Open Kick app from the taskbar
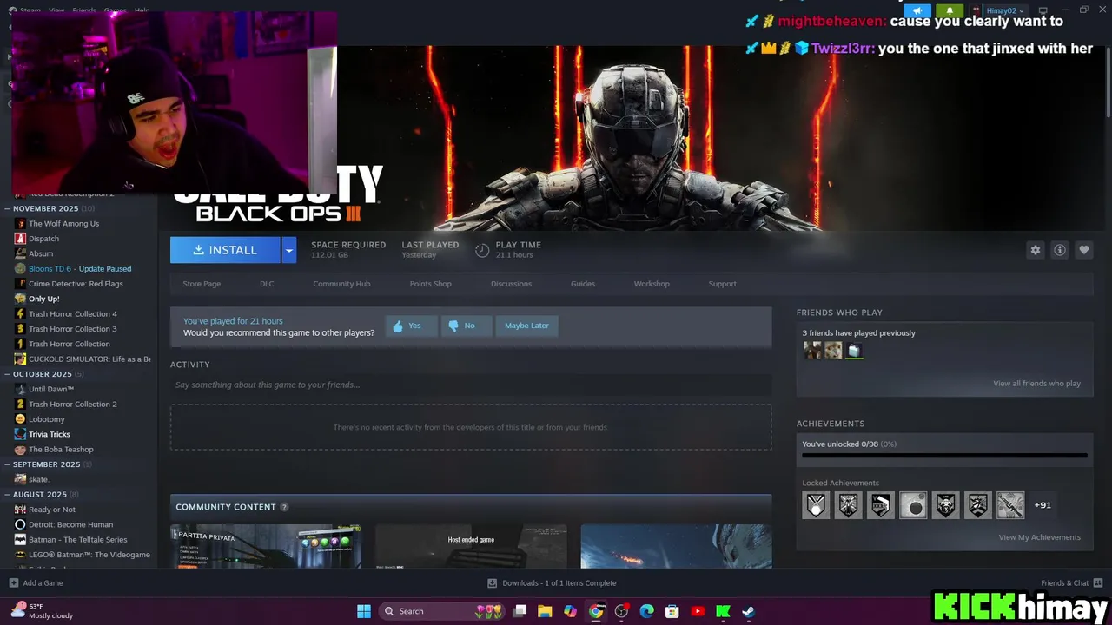This screenshot has height=625, width=1112. [x=723, y=611]
